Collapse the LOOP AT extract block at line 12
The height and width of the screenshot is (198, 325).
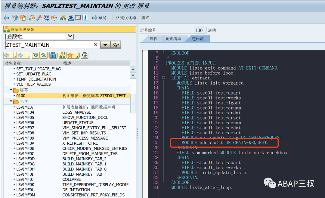pyautogui.click(x=164, y=78)
